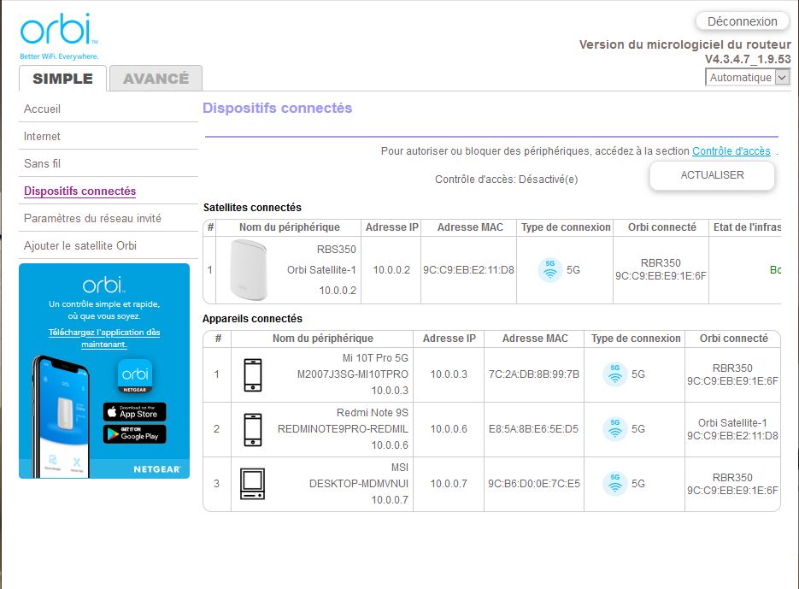Open Ajouter le satellite Orbi page
Screen dimensions: 799x589
[x=80, y=245]
